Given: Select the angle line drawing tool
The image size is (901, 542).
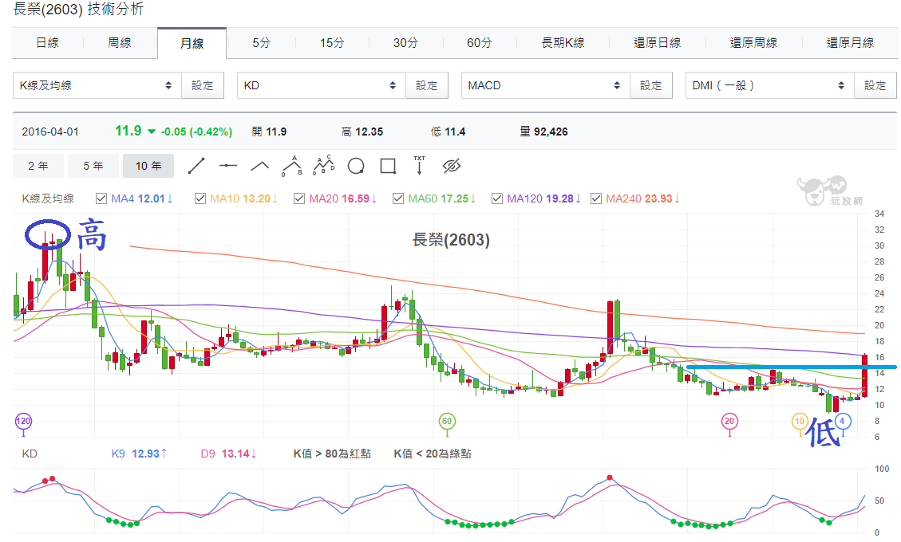Looking at the screenshot, I should (x=259, y=166).
